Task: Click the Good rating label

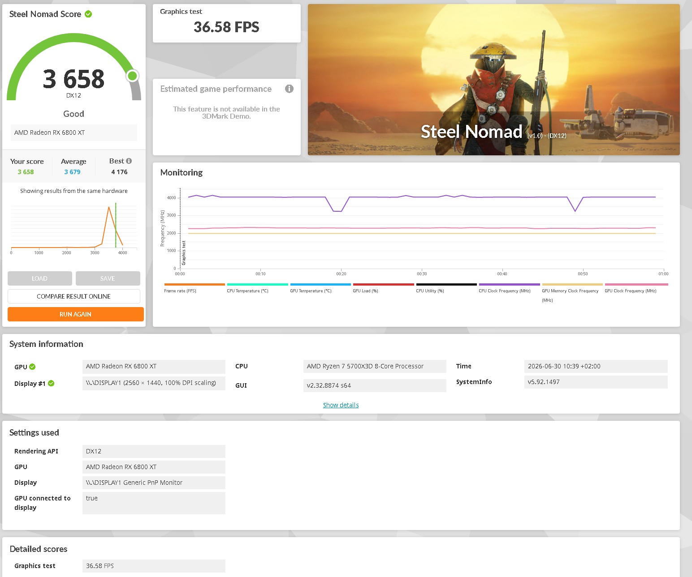Action: coord(74,114)
